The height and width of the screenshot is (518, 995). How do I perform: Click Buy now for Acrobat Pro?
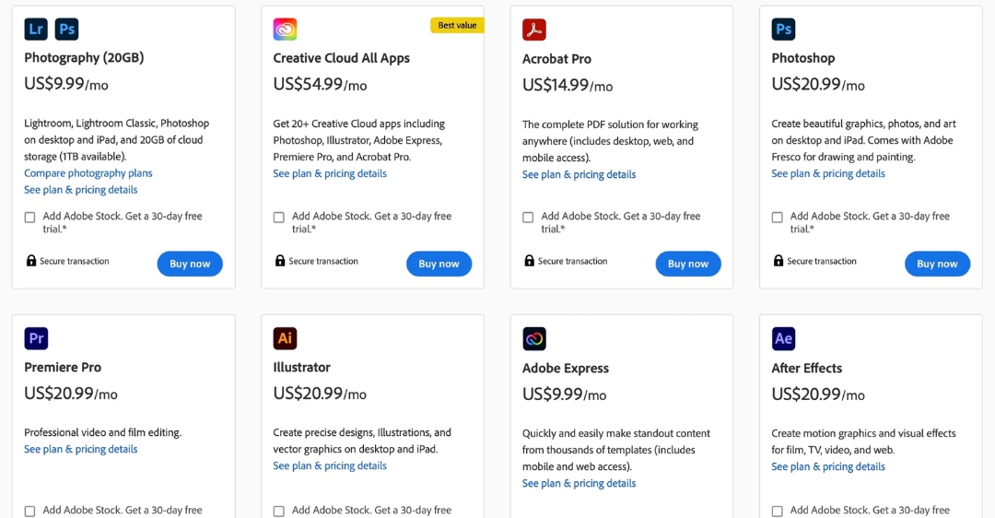tap(688, 265)
